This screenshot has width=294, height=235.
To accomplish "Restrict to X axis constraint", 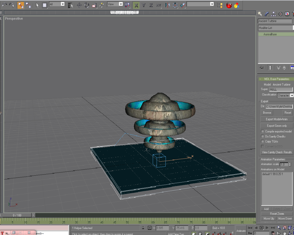I will point(136,5).
